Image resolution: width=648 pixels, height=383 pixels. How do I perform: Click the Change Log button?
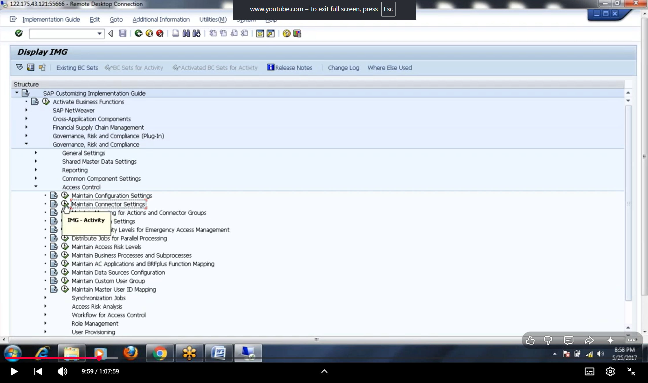[x=344, y=68]
